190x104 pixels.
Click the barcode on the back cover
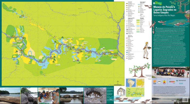click(x=185, y=100)
